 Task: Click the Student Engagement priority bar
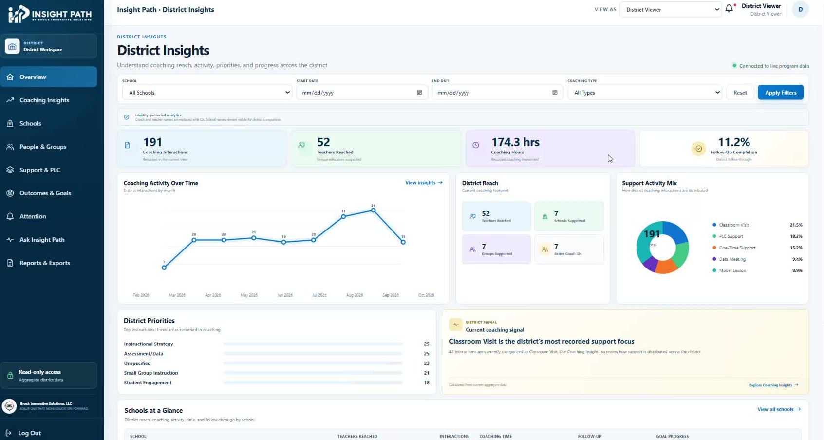point(313,383)
